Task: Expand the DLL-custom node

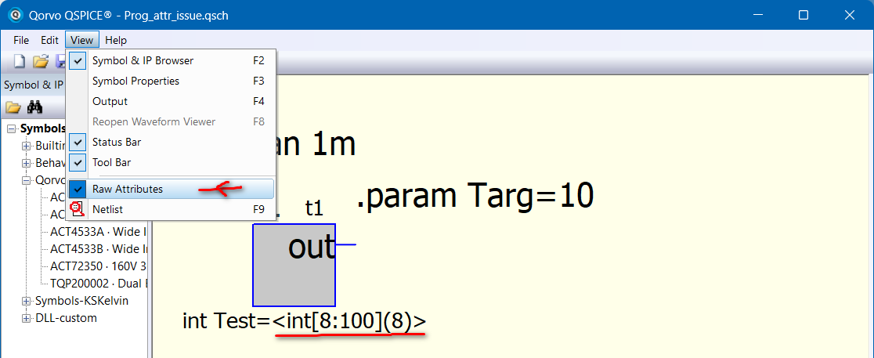Action: (x=26, y=318)
